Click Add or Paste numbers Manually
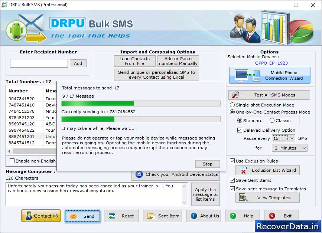The height and width of the screenshot is (233, 322). pos(178,61)
